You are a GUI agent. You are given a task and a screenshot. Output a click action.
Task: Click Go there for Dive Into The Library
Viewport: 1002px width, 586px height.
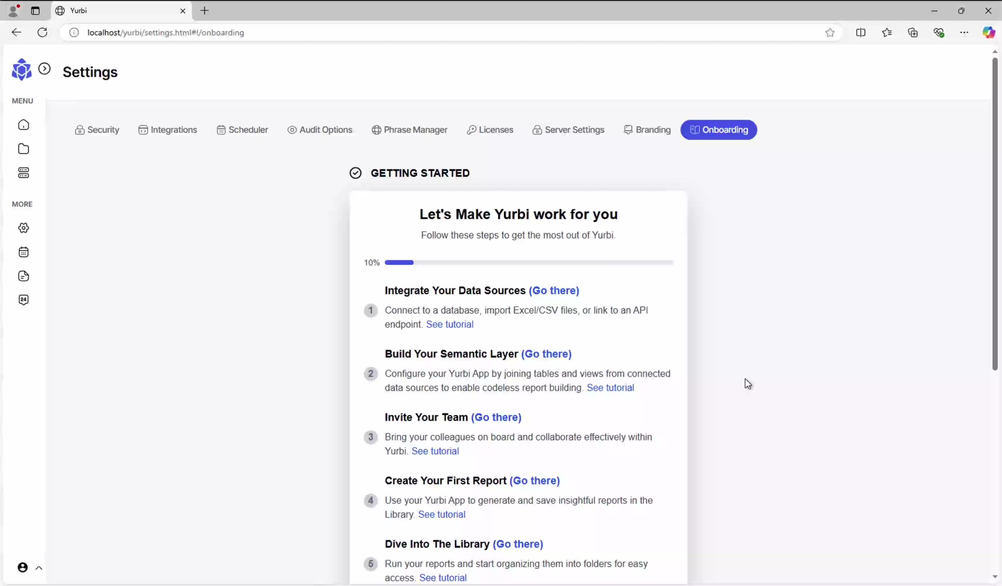[518, 544]
